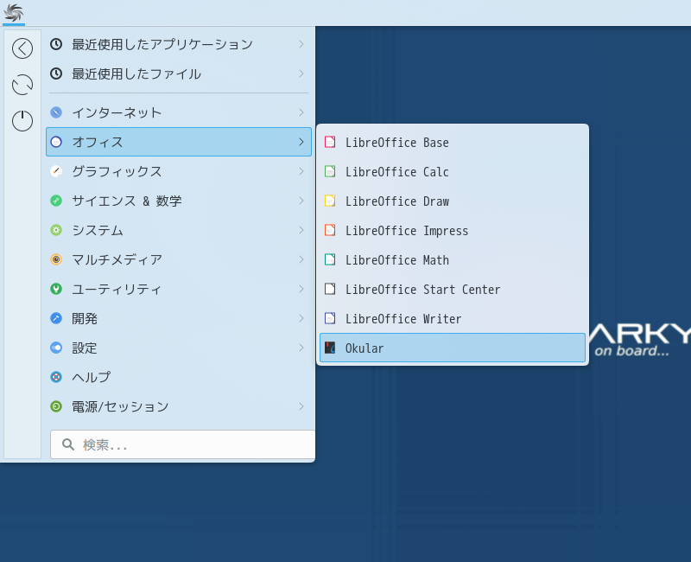Click the Okular application icon
This screenshot has width=691, height=562.
click(330, 348)
